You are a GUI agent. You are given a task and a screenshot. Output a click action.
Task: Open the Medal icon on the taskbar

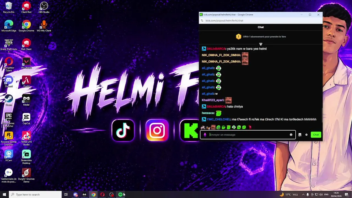pyautogui.click(x=84, y=194)
